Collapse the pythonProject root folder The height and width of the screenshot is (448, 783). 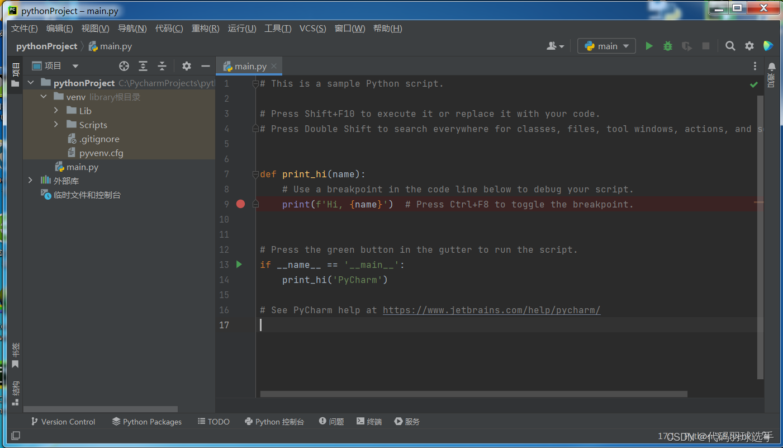tap(31, 83)
